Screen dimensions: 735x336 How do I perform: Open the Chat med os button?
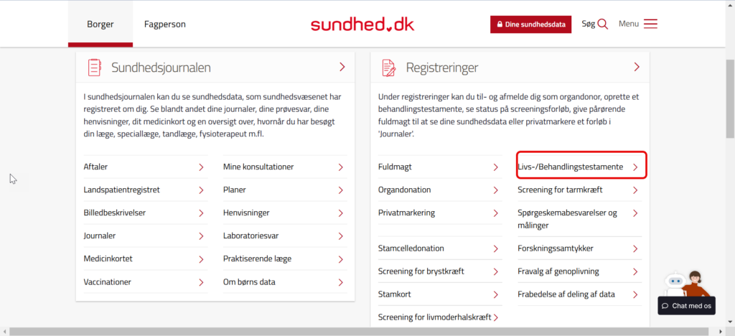pyautogui.click(x=686, y=306)
